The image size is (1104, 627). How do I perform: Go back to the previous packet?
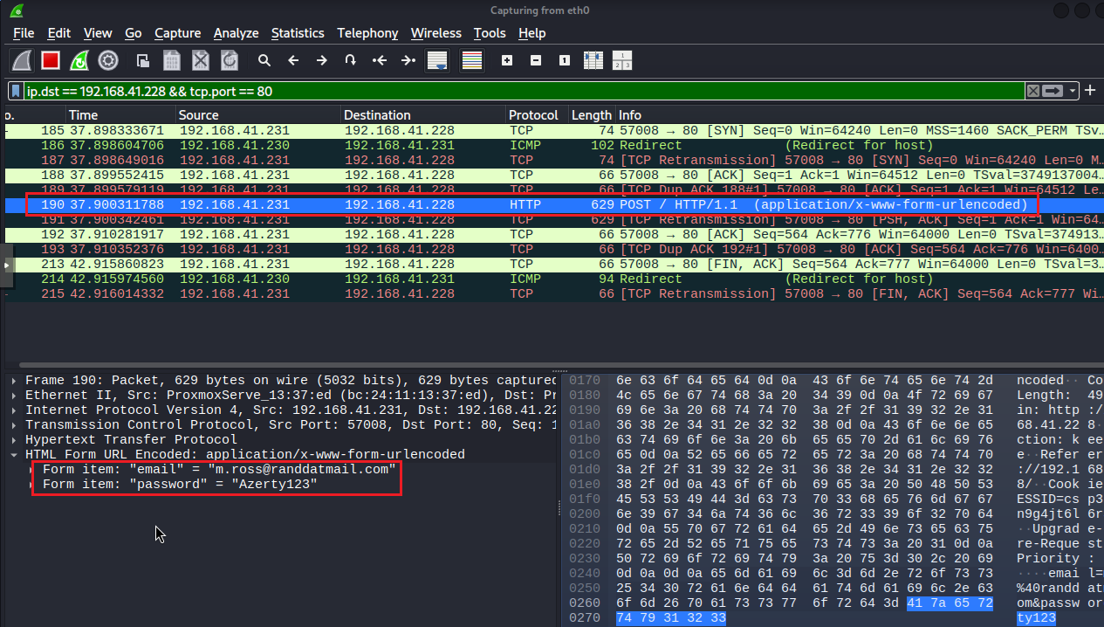coord(293,60)
